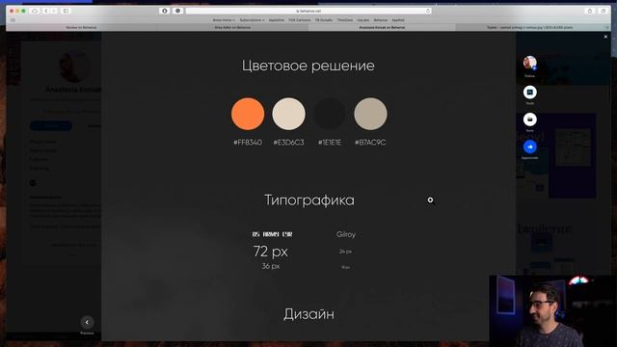Viewport: 617px width, 347px height.
Task: Click the #E3D6C3 hex label
Action: click(288, 143)
